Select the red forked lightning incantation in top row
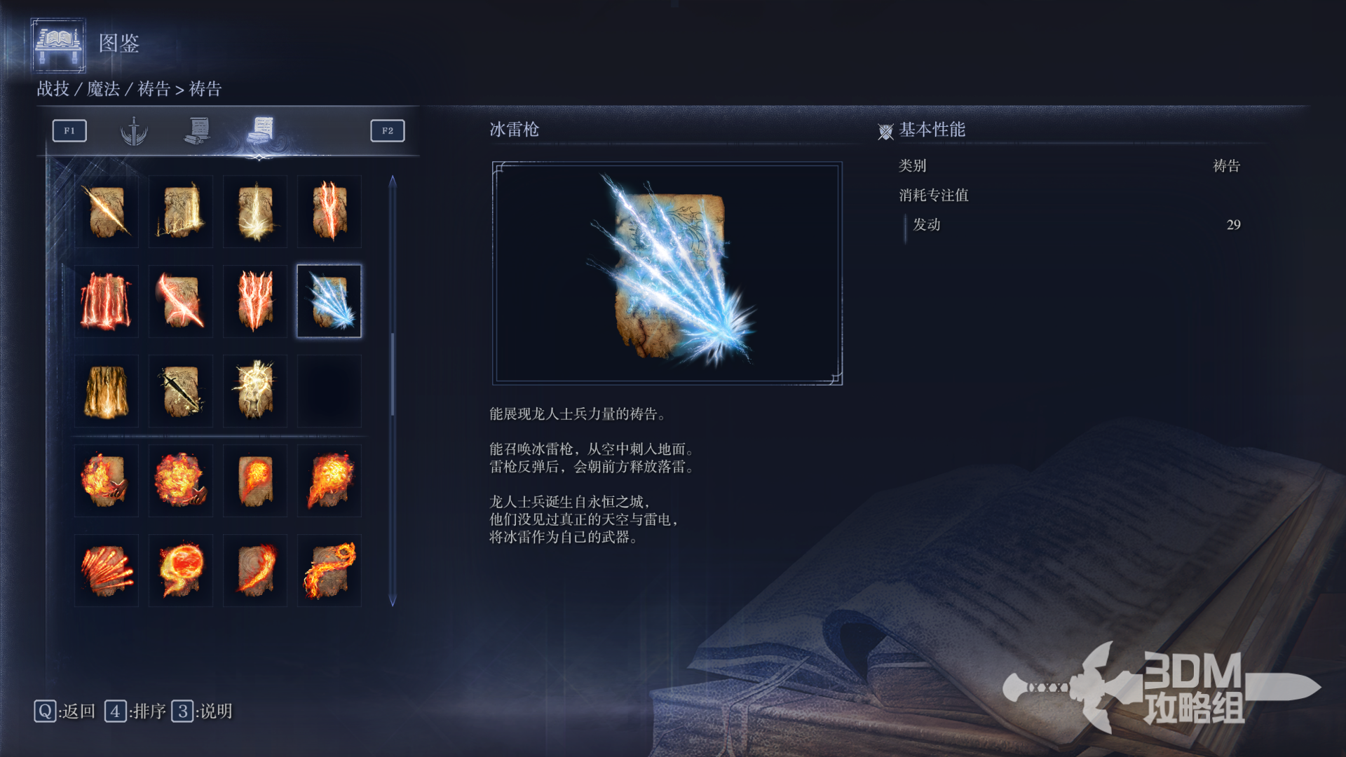This screenshot has height=757, width=1346. pos(329,212)
